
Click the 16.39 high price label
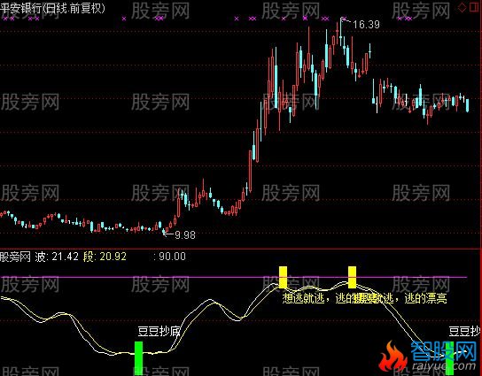coord(366,24)
